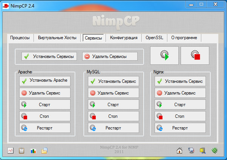Click the yellow server network icon
The height and width of the screenshot is (160, 227).
[x=203, y=151]
